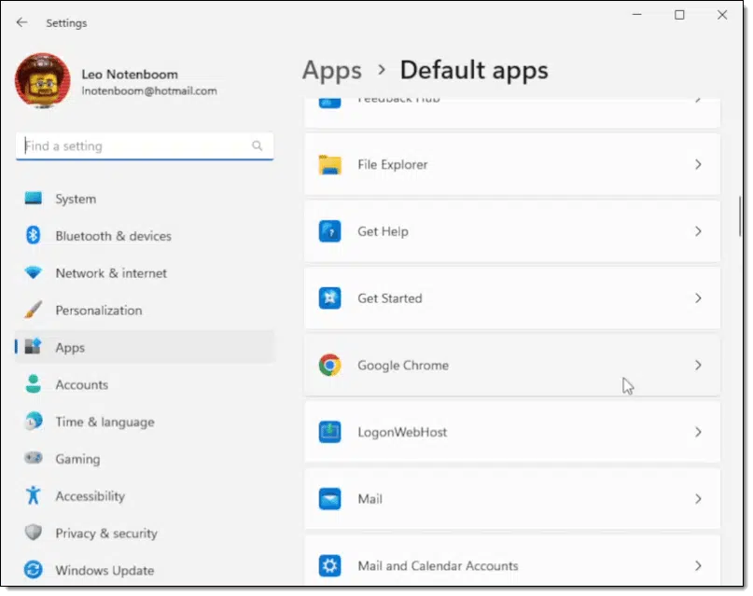Screen dimensions: 753x596
Task: Click search magnifier in Find a setting
Action: click(x=258, y=146)
